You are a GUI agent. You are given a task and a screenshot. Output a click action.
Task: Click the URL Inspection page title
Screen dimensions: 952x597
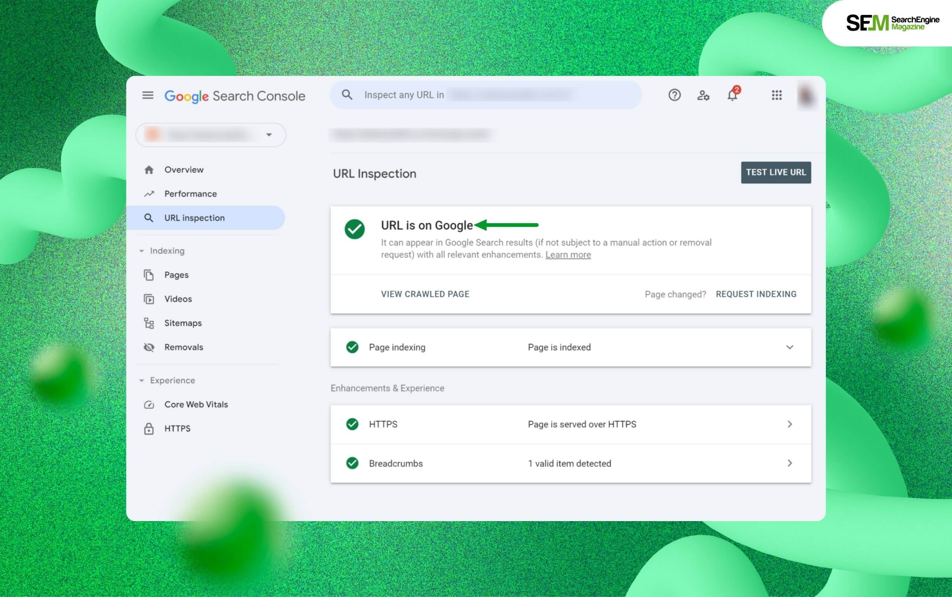click(x=374, y=174)
